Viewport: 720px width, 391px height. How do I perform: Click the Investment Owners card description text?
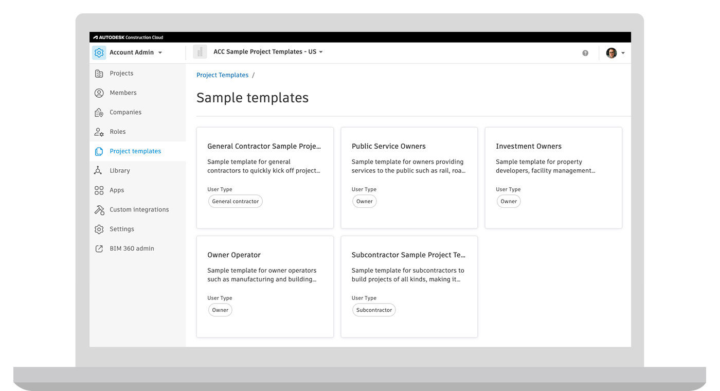[546, 166]
